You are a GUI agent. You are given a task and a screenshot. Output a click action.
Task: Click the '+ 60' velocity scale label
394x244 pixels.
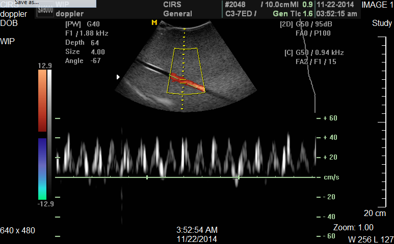point(330,118)
